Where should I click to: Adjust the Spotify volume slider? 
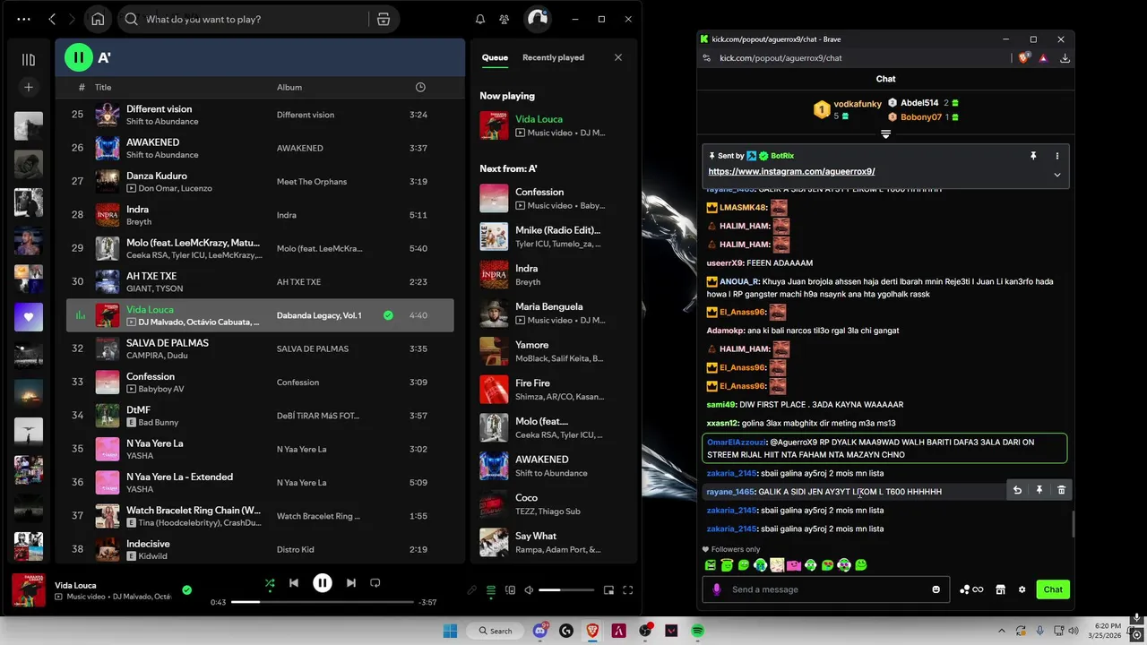pyautogui.click(x=566, y=590)
